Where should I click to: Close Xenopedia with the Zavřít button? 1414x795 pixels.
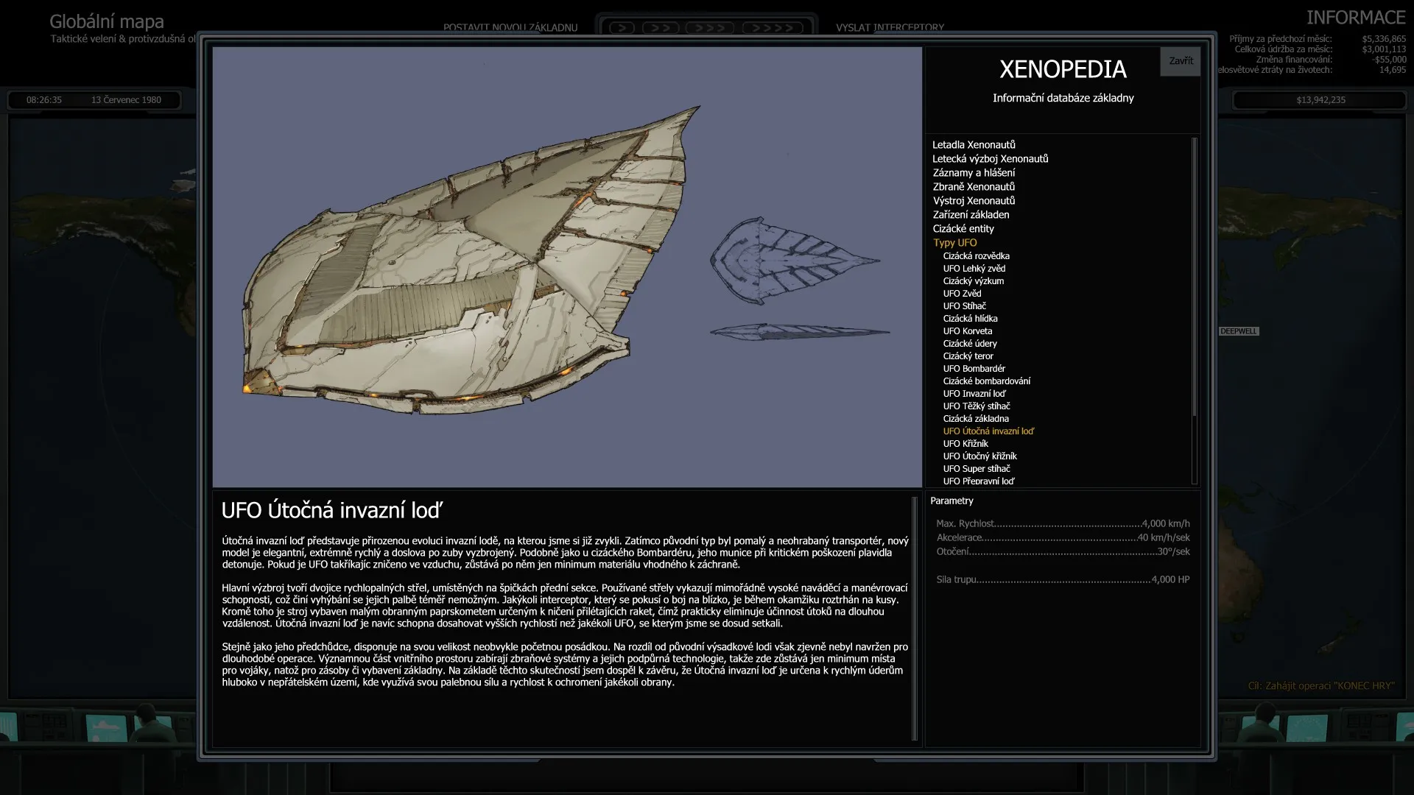tap(1180, 61)
